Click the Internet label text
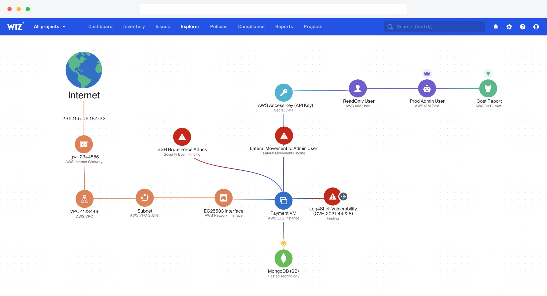547x296 pixels. (x=84, y=95)
